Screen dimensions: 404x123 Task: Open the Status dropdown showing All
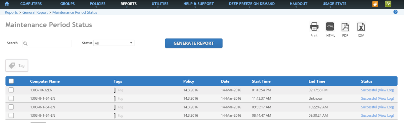(x=114, y=43)
